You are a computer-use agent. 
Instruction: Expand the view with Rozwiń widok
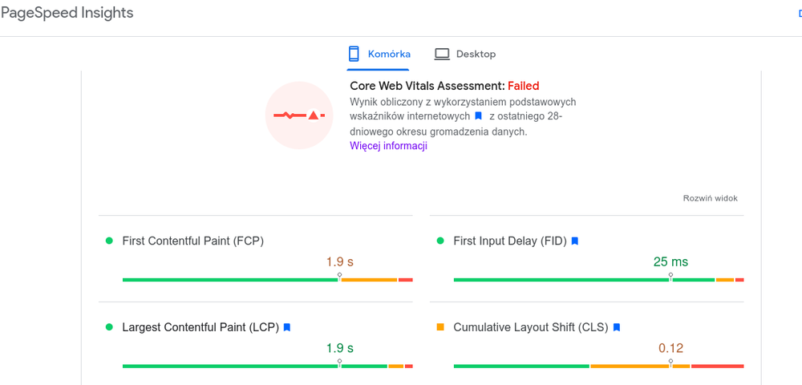coord(710,198)
